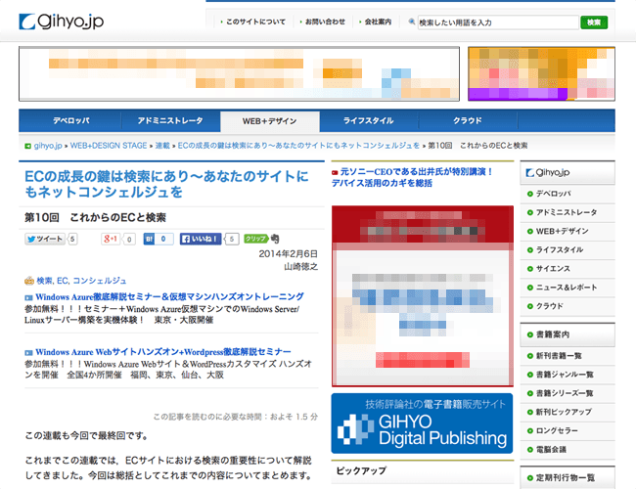Click the EC tag link
Image resolution: width=636 pixels, height=489 pixels.
coord(63,281)
